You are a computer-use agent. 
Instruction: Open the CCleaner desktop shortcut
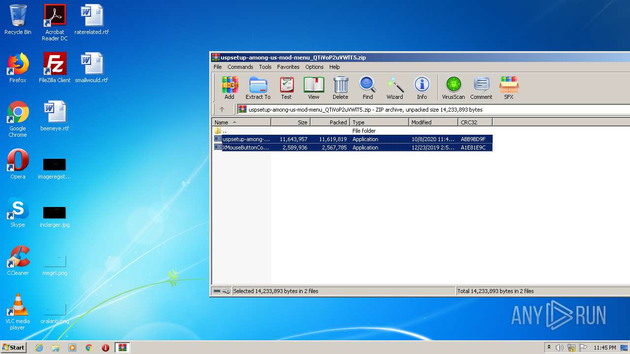[18, 261]
